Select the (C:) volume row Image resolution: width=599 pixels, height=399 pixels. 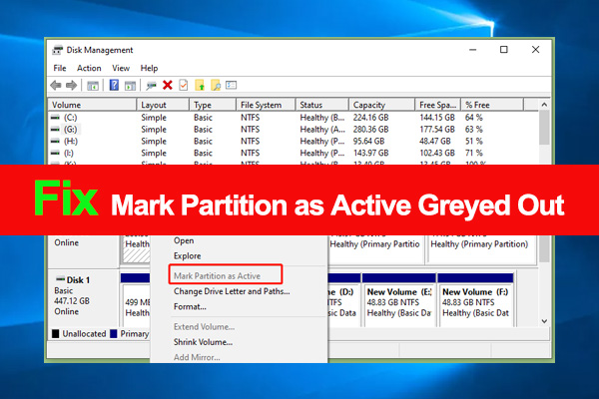(294, 118)
